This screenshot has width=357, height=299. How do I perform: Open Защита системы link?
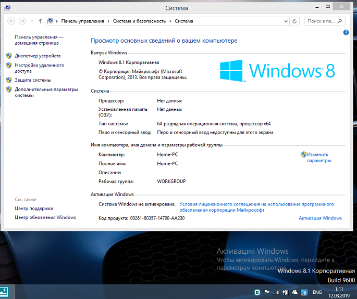click(33, 80)
